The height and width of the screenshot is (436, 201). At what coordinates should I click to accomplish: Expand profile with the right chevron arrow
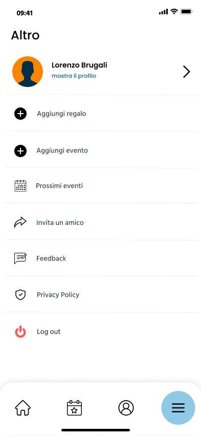[x=187, y=72]
